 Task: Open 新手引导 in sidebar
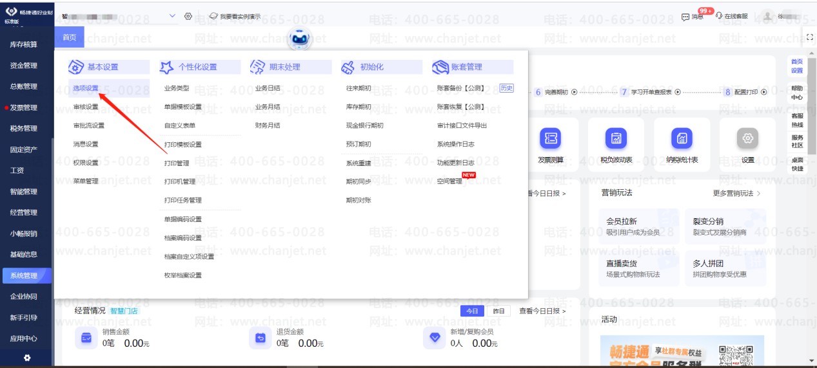click(x=24, y=318)
